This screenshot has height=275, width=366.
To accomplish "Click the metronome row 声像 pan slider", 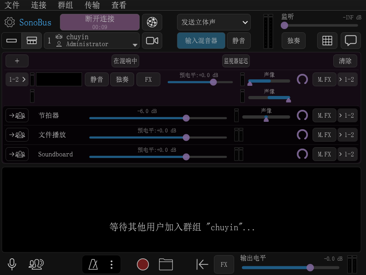I will (x=266, y=117).
